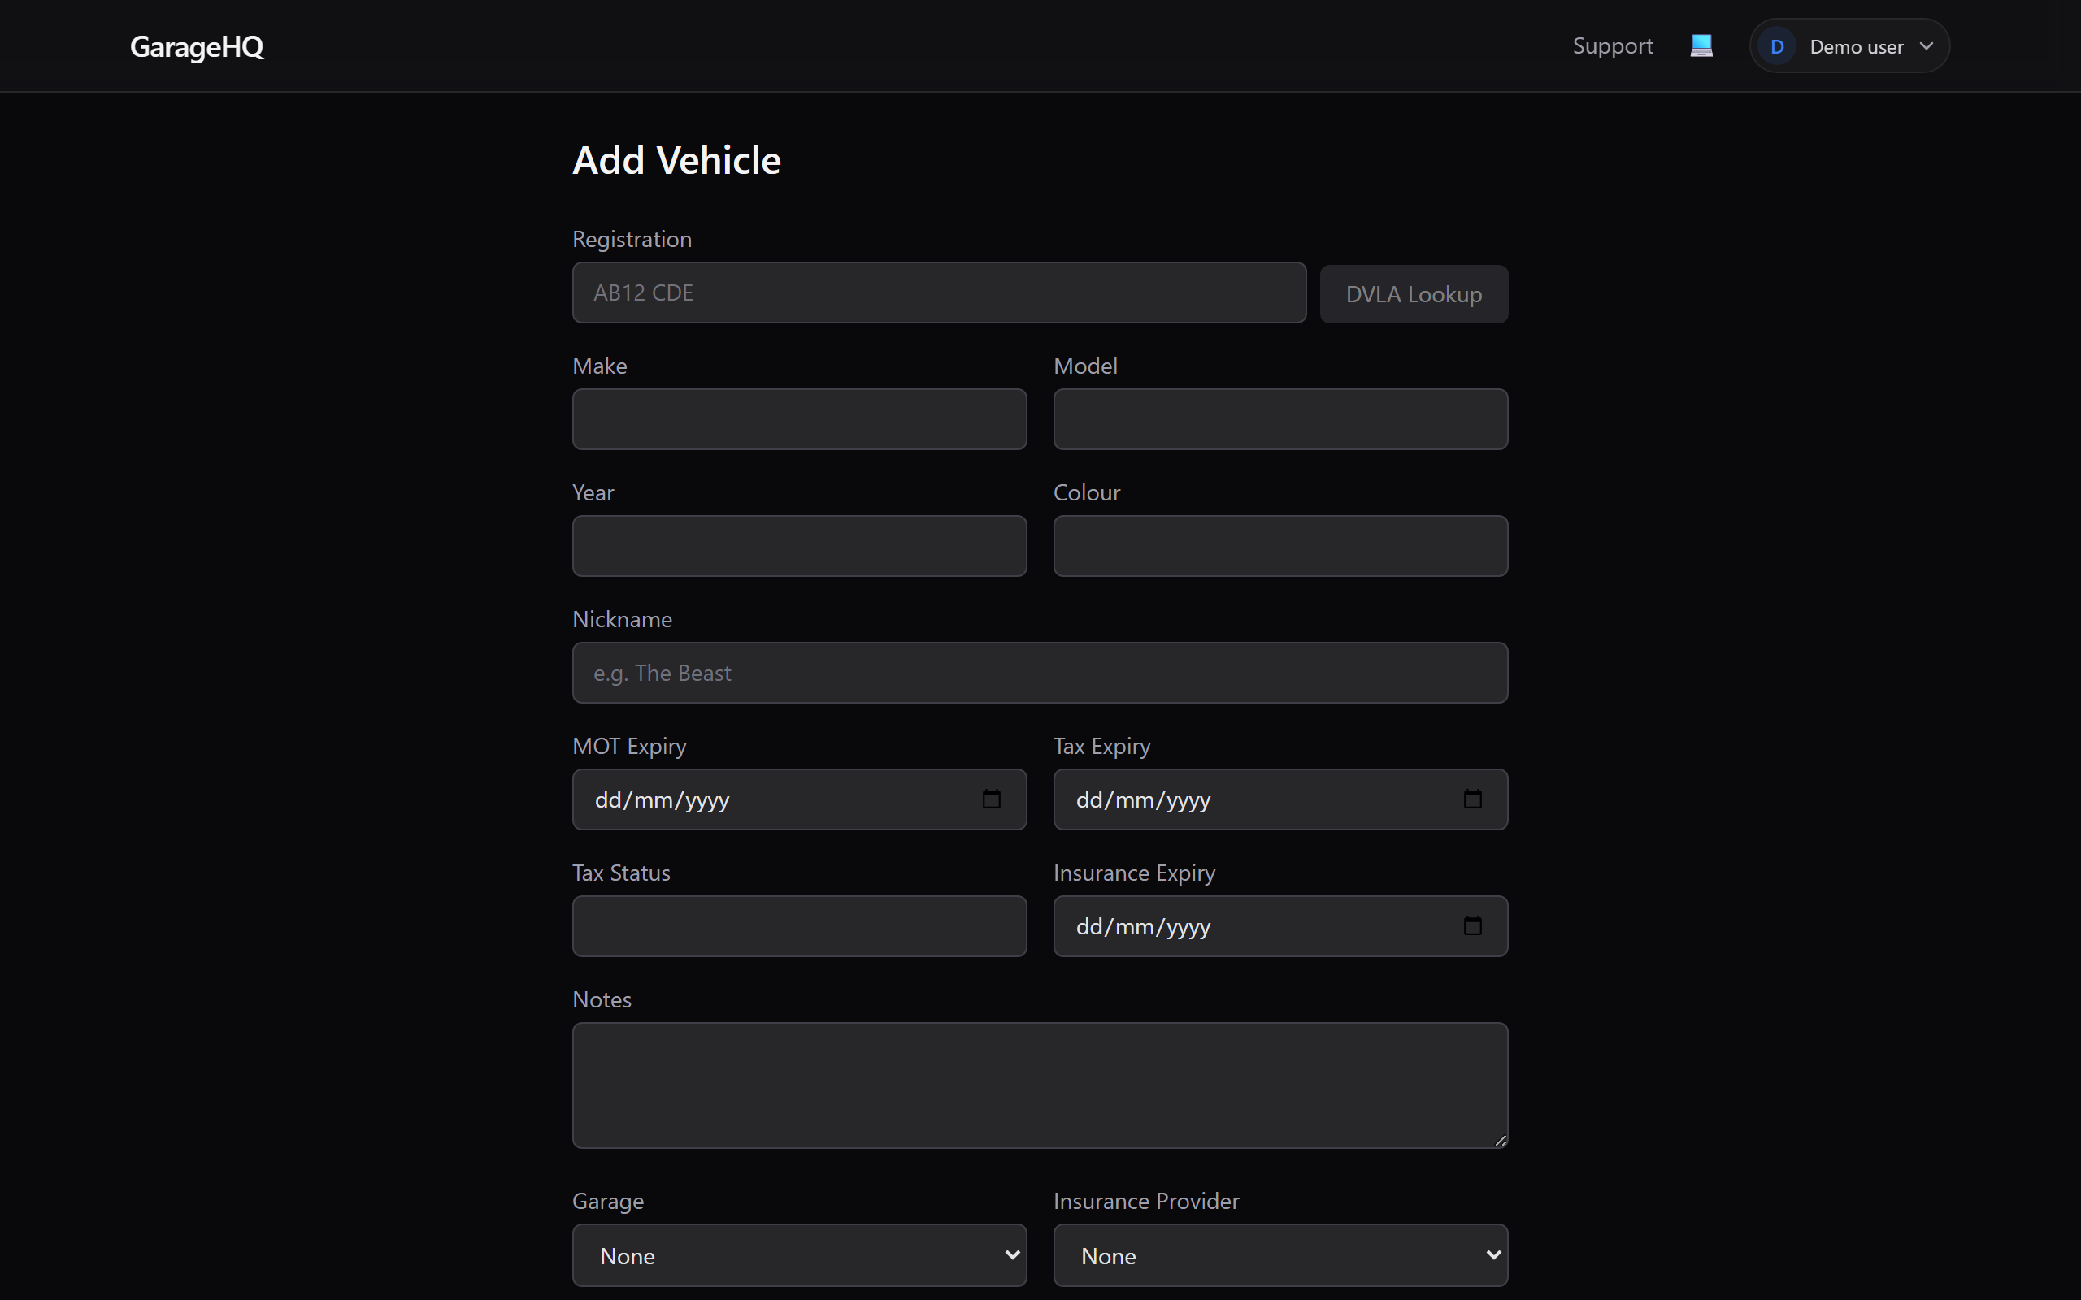Open the MOT Expiry calendar picker icon

[x=991, y=799]
